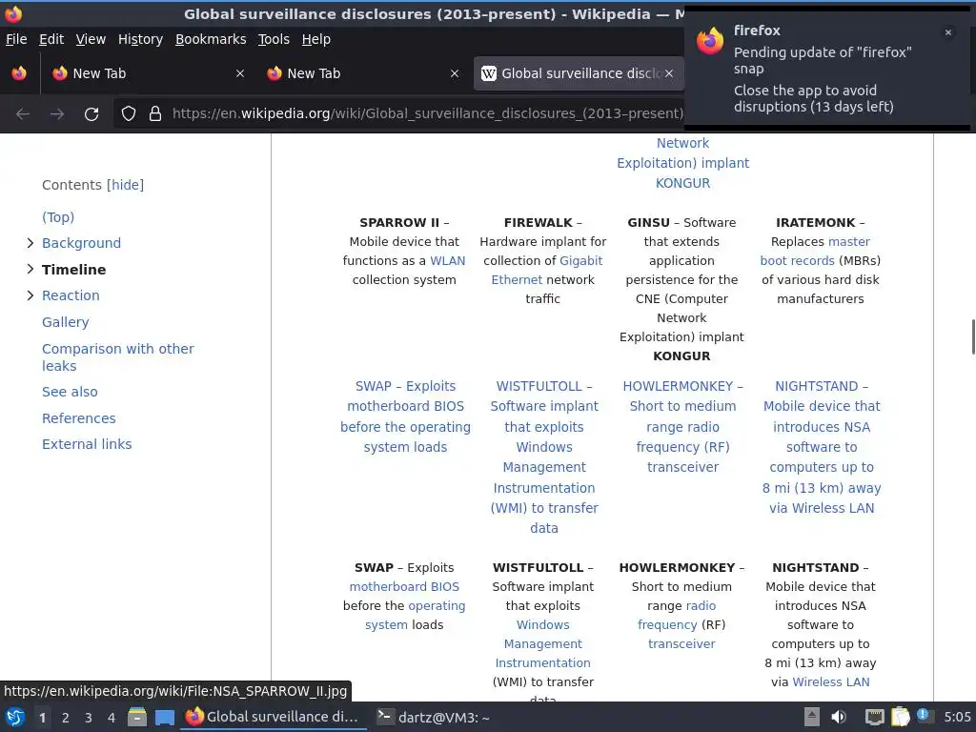Viewport: 976px width, 732px height.
Task: Click the site security padlock icon
Action: click(x=155, y=114)
